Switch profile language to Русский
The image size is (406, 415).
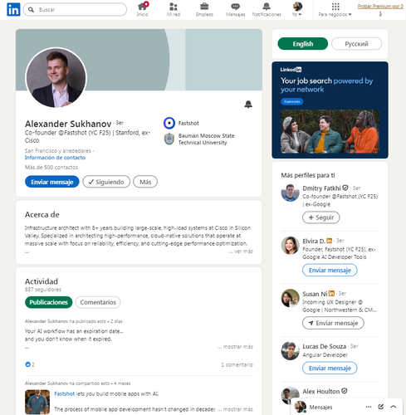click(356, 44)
